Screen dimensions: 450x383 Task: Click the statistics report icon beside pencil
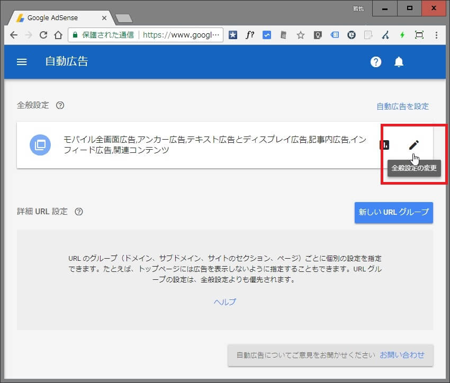point(384,145)
